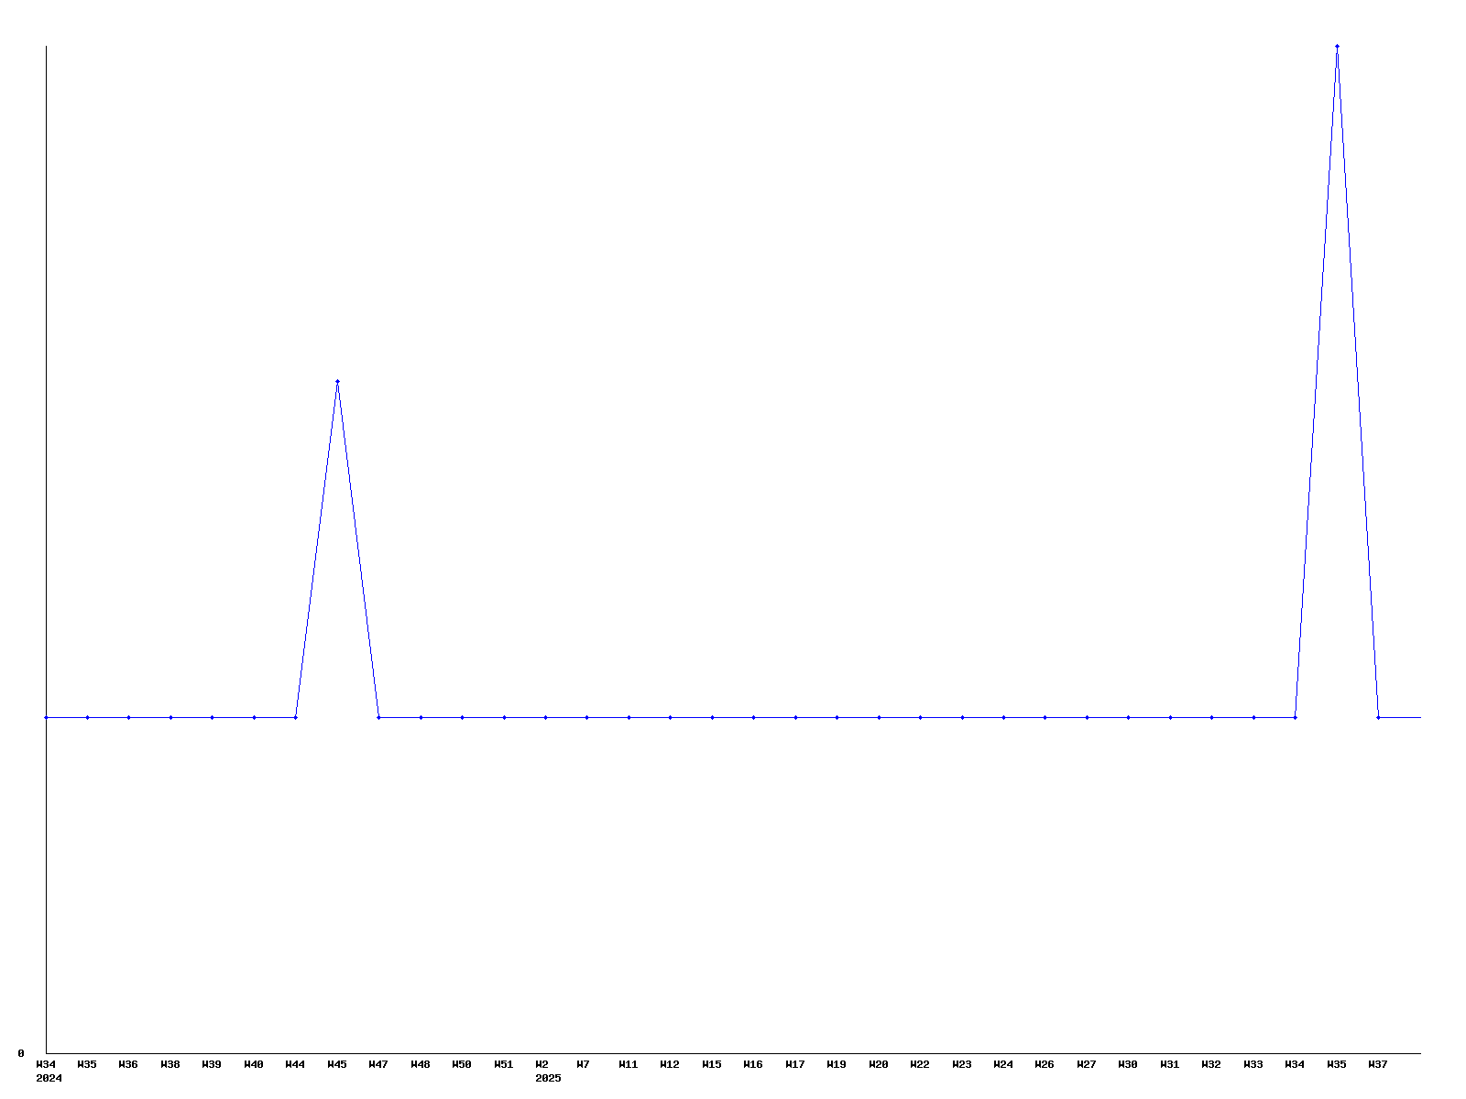The height and width of the screenshot is (1099, 1466).
Task: Click the W16 x-axis label
Action: 753,1064
